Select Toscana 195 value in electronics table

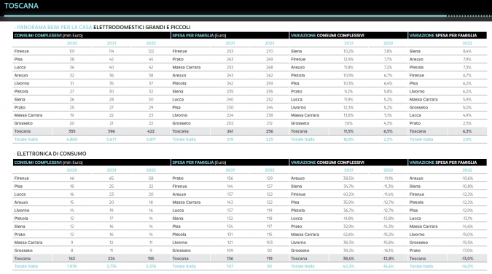[151, 259]
